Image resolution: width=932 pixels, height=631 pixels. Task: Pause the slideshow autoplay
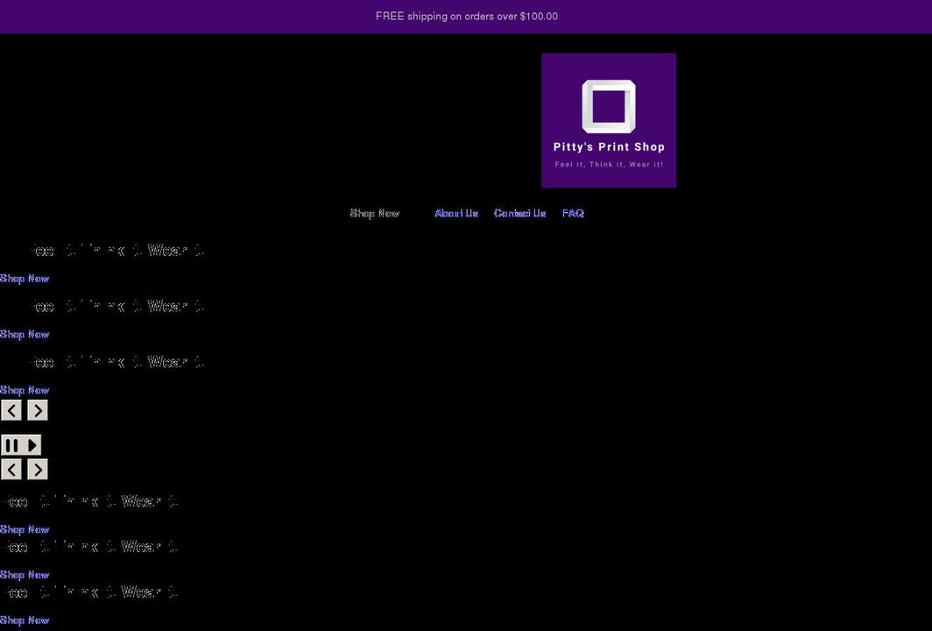click(10, 444)
